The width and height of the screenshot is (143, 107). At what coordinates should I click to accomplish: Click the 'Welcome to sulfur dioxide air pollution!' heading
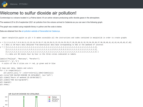click(x=38, y=13)
